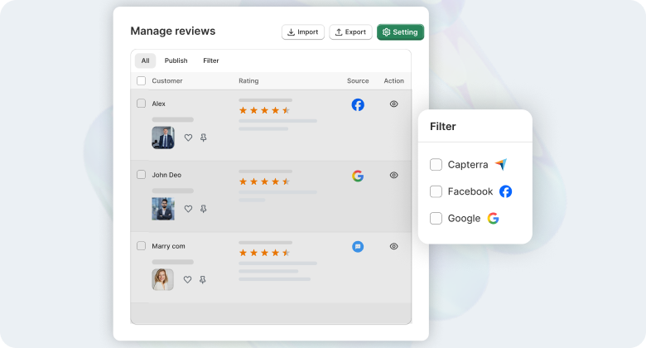Toggle visibility eye for John Deo's review
The width and height of the screenshot is (646, 348).
(394, 176)
